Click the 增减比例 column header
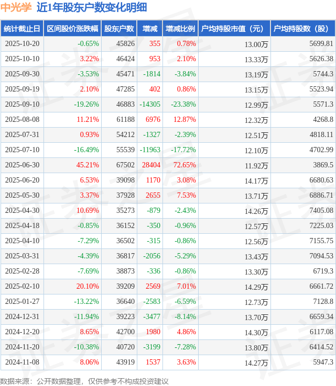This screenshot has width=336, height=386. coord(180,29)
